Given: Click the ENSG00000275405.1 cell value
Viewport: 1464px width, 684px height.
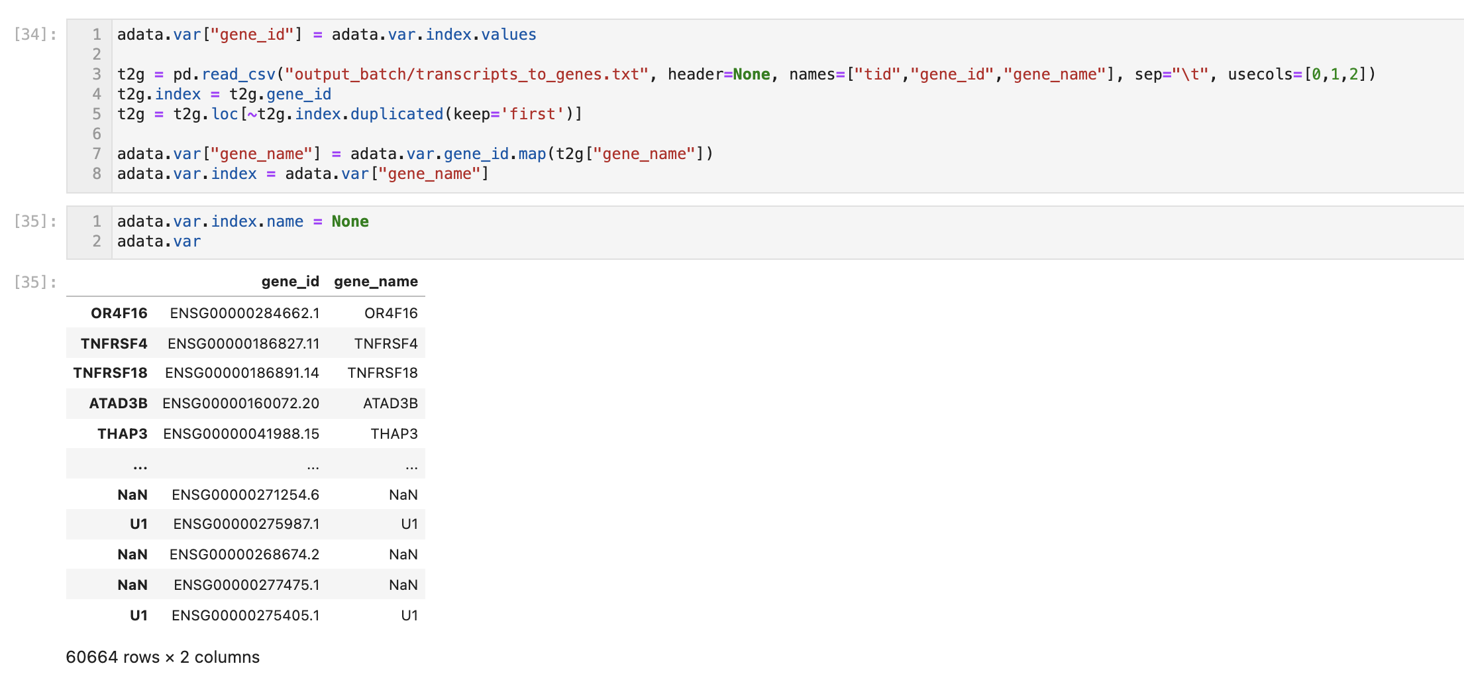Looking at the screenshot, I should [x=245, y=615].
